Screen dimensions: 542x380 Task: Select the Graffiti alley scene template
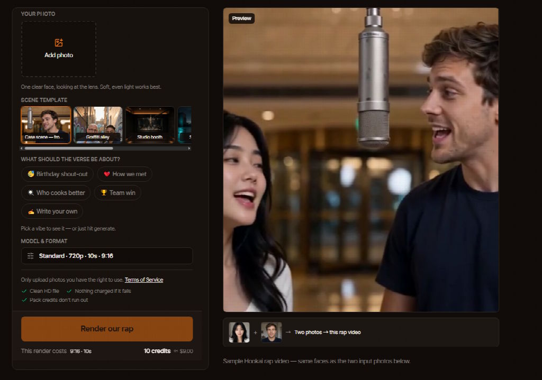(x=98, y=125)
